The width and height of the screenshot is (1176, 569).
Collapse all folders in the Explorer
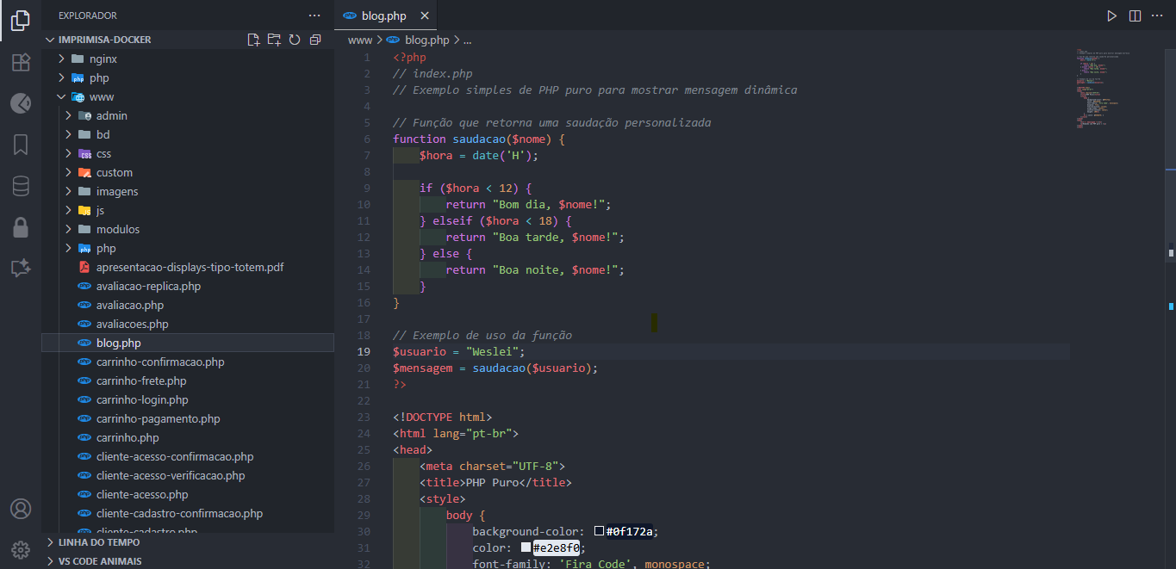pos(314,39)
